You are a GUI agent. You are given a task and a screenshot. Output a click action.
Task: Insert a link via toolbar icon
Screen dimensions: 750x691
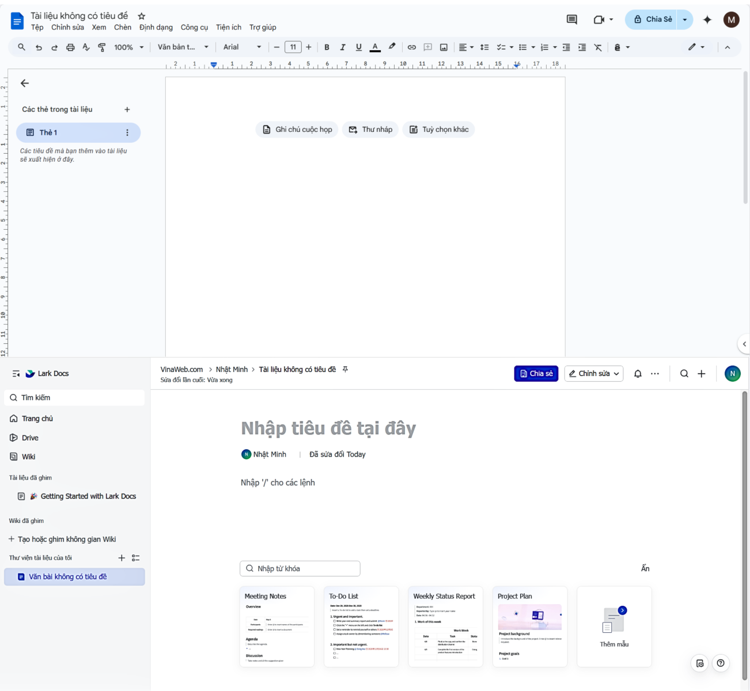tap(411, 47)
